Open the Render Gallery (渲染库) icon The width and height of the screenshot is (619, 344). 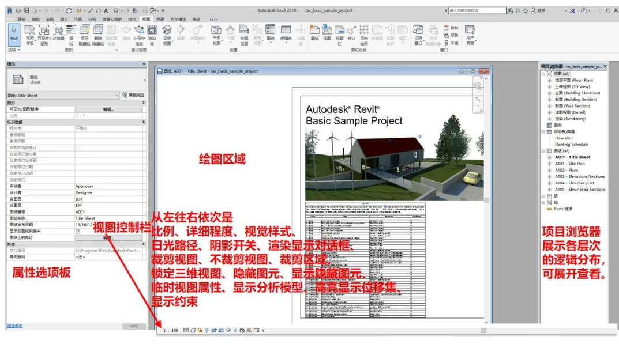[152, 30]
